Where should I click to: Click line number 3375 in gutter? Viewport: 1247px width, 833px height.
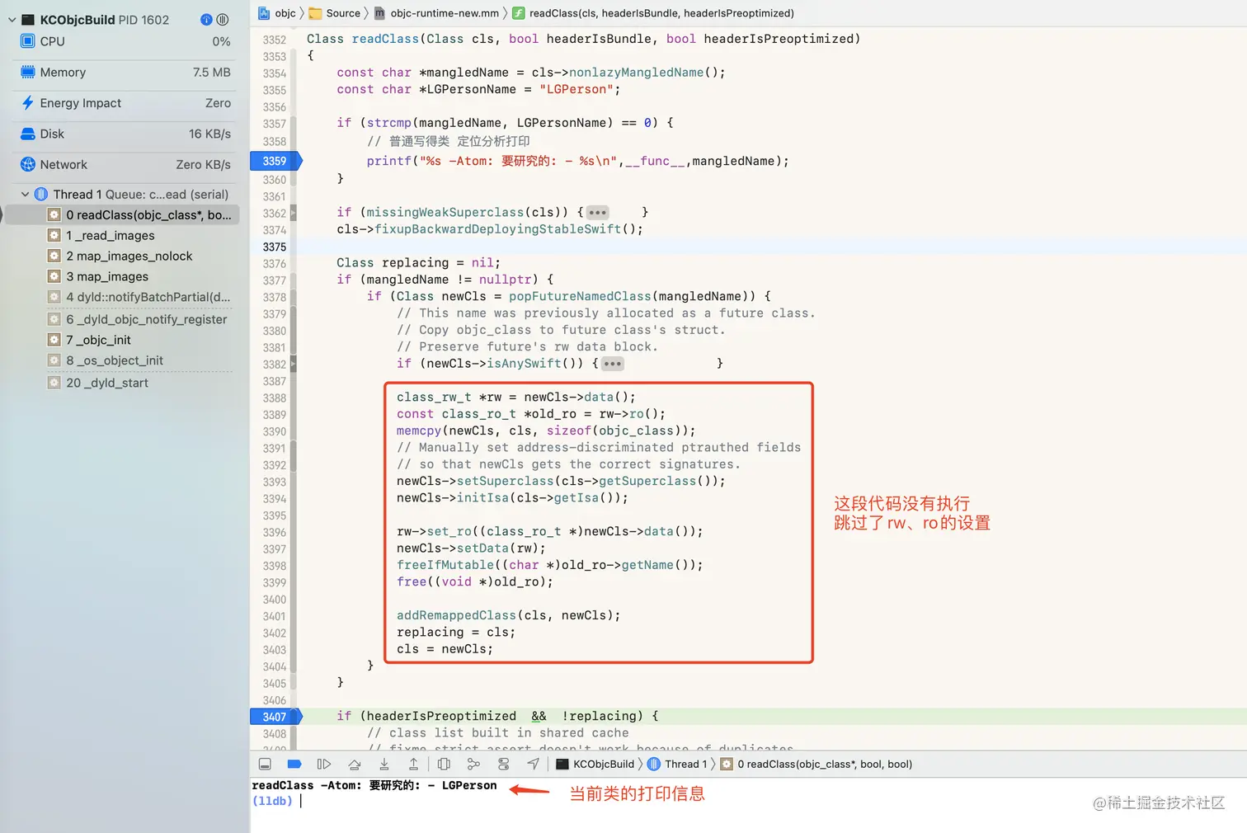coord(275,247)
